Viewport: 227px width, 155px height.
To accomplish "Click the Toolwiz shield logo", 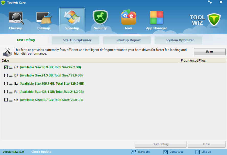I will pyautogui.click(x=214, y=20).
